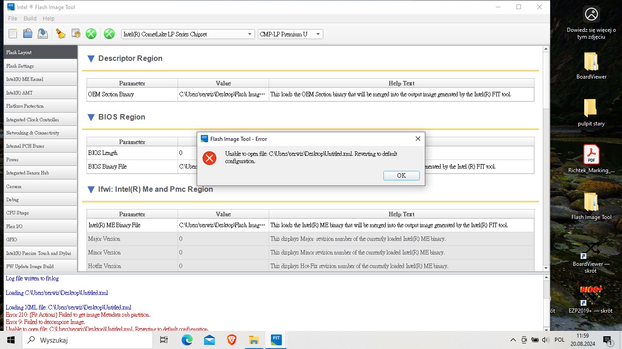This screenshot has height=349, width=622.
Task: Open Task View on the taskbar
Action: tap(164, 340)
